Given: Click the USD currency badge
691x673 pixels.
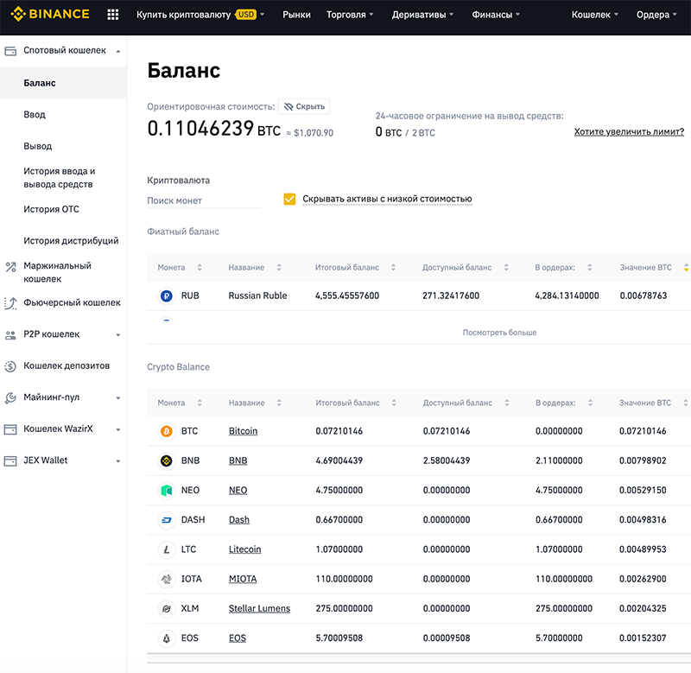Looking at the screenshot, I should tap(246, 15).
